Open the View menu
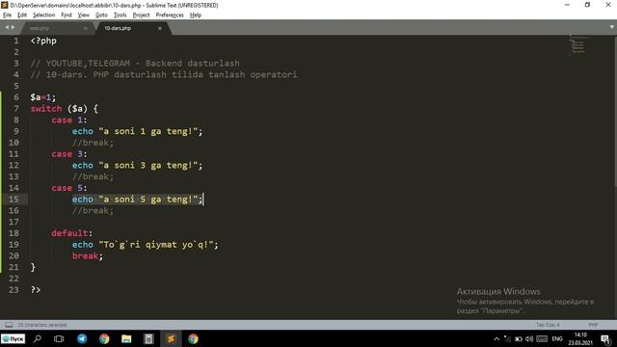Screen dimensions: 617x347 tap(84, 15)
